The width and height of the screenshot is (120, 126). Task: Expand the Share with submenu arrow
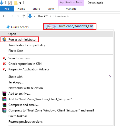click(x=110, y=77)
